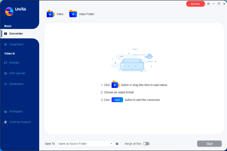Browse for output folder icon
Image resolution: width=227 pixels, height=151 pixels.
pyautogui.click(x=117, y=144)
